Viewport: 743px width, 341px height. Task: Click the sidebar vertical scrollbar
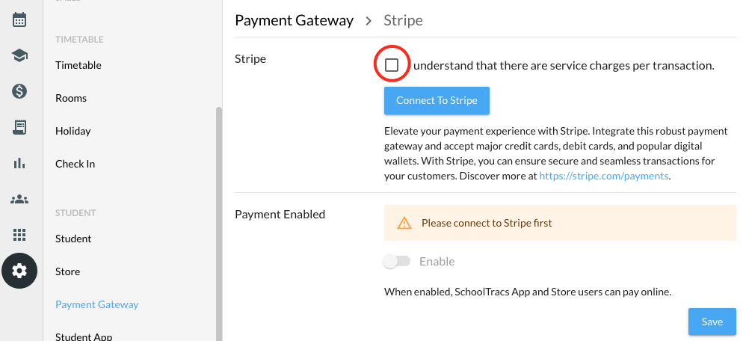[x=218, y=223]
